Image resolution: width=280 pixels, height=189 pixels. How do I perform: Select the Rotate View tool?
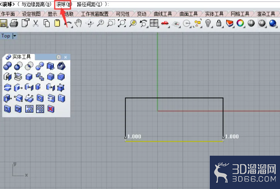pyautogui.click(x=89, y=23)
